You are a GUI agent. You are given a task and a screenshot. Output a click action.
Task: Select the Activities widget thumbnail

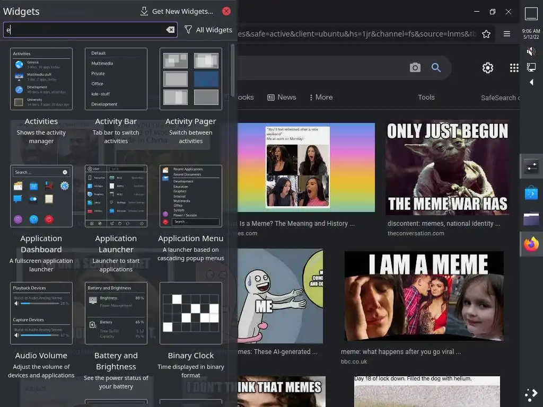click(41, 79)
